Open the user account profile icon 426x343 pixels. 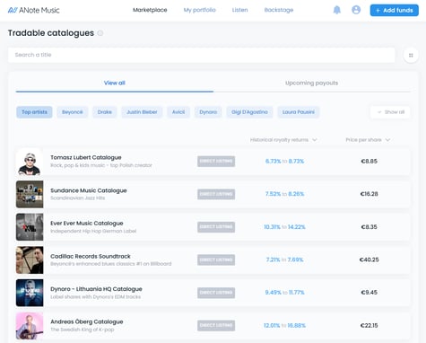tap(356, 10)
